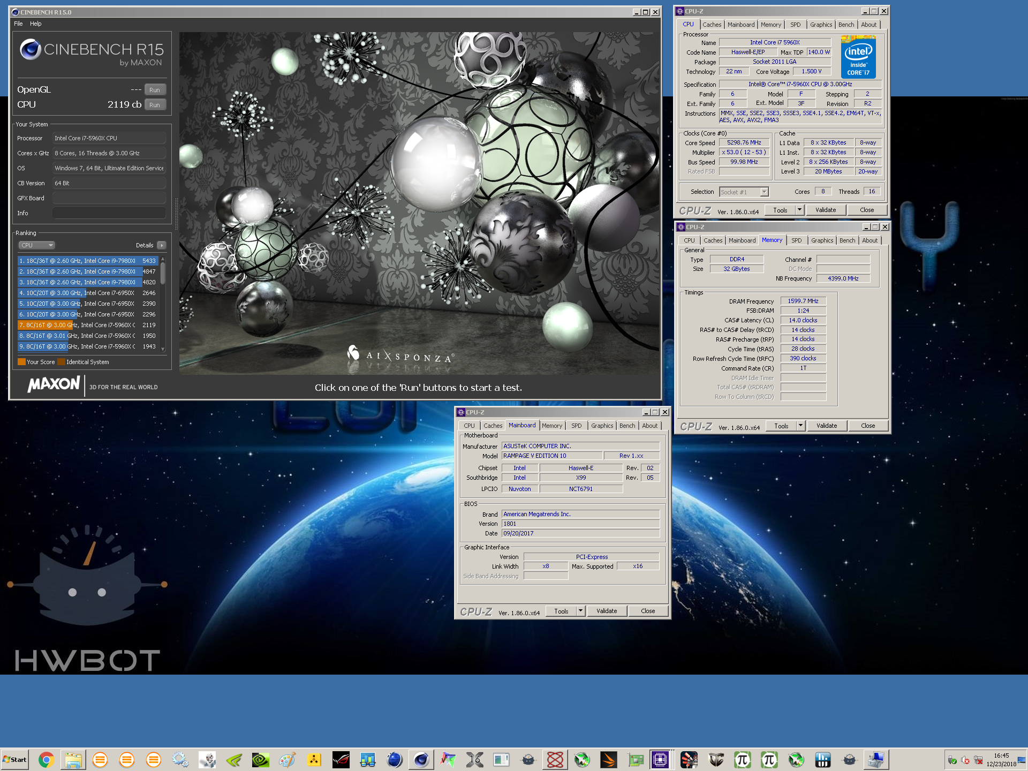Click the DRAM Frequency value 1599.7 MHz

803,301
